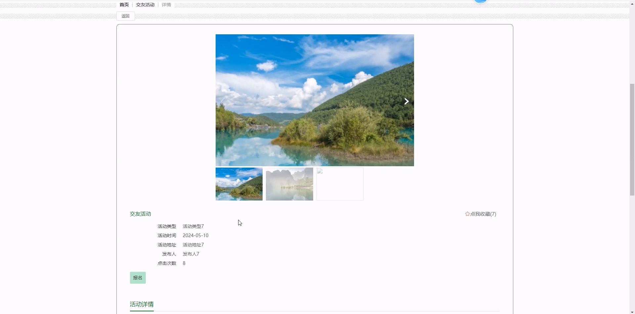Select the misty mountain thumbnail
Screen dimensions: 635x314
click(x=289, y=184)
